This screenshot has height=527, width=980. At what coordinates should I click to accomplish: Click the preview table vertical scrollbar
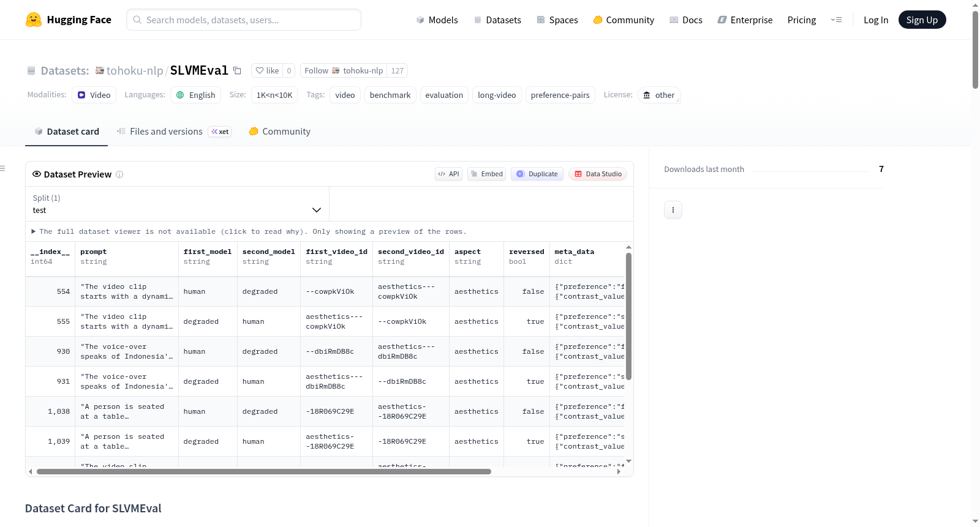tap(628, 316)
